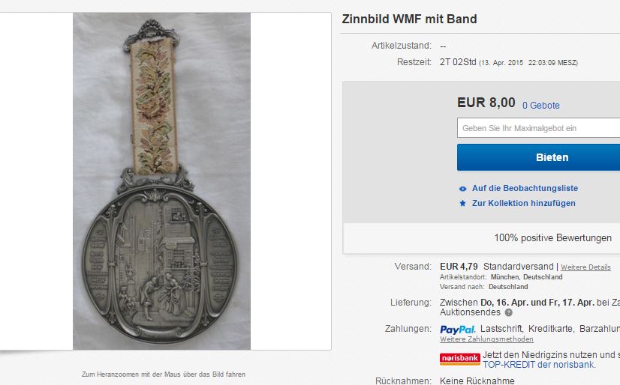Click the help question mark after Auktionsendes
The image size is (620, 385).
(x=508, y=312)
